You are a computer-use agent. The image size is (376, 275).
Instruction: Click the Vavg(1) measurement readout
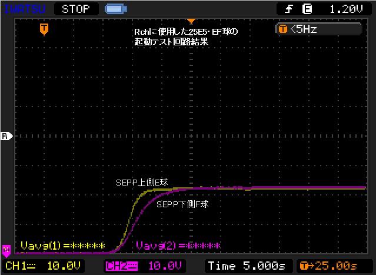[x=63, y=246]
